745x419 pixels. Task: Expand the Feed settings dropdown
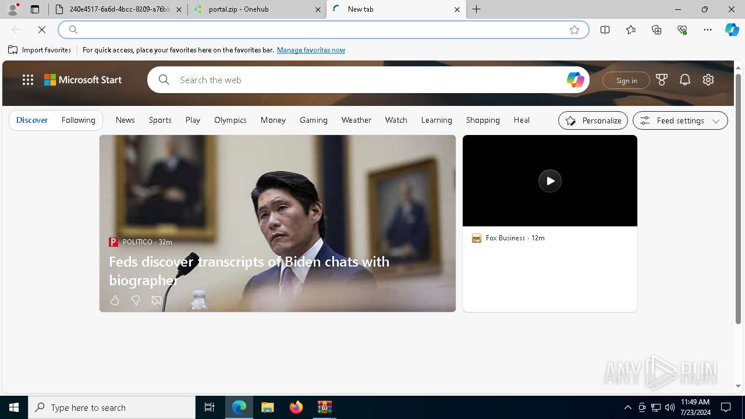tap(680, 120)
